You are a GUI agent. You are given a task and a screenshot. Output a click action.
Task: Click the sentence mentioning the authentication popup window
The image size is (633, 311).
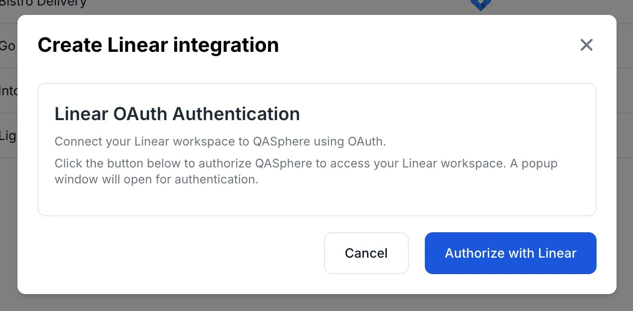[306, 171]
